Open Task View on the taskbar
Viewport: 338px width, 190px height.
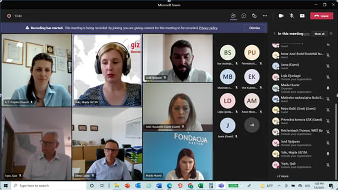[102, 185]
